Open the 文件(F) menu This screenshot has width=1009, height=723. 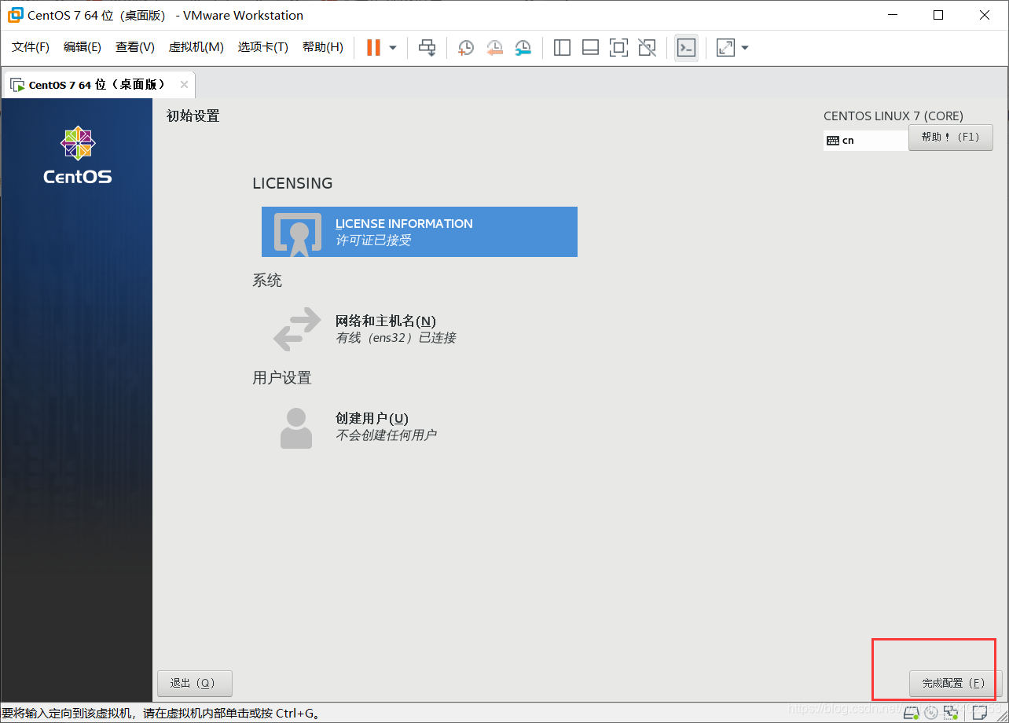pyautogui.click(x=31, y=47)
